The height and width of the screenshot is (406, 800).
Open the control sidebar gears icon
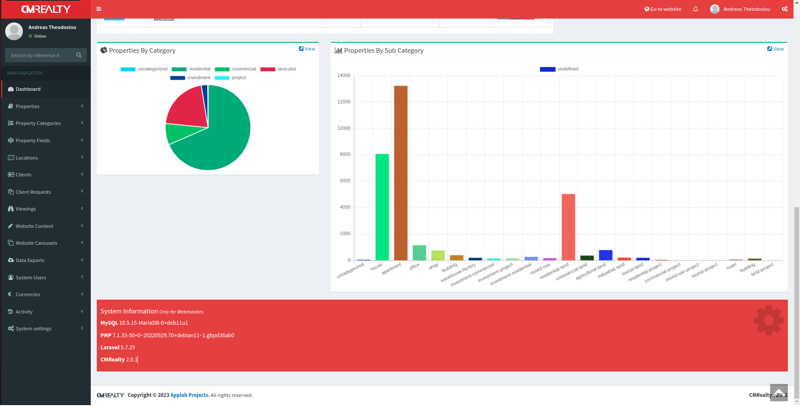click(785, 9)
